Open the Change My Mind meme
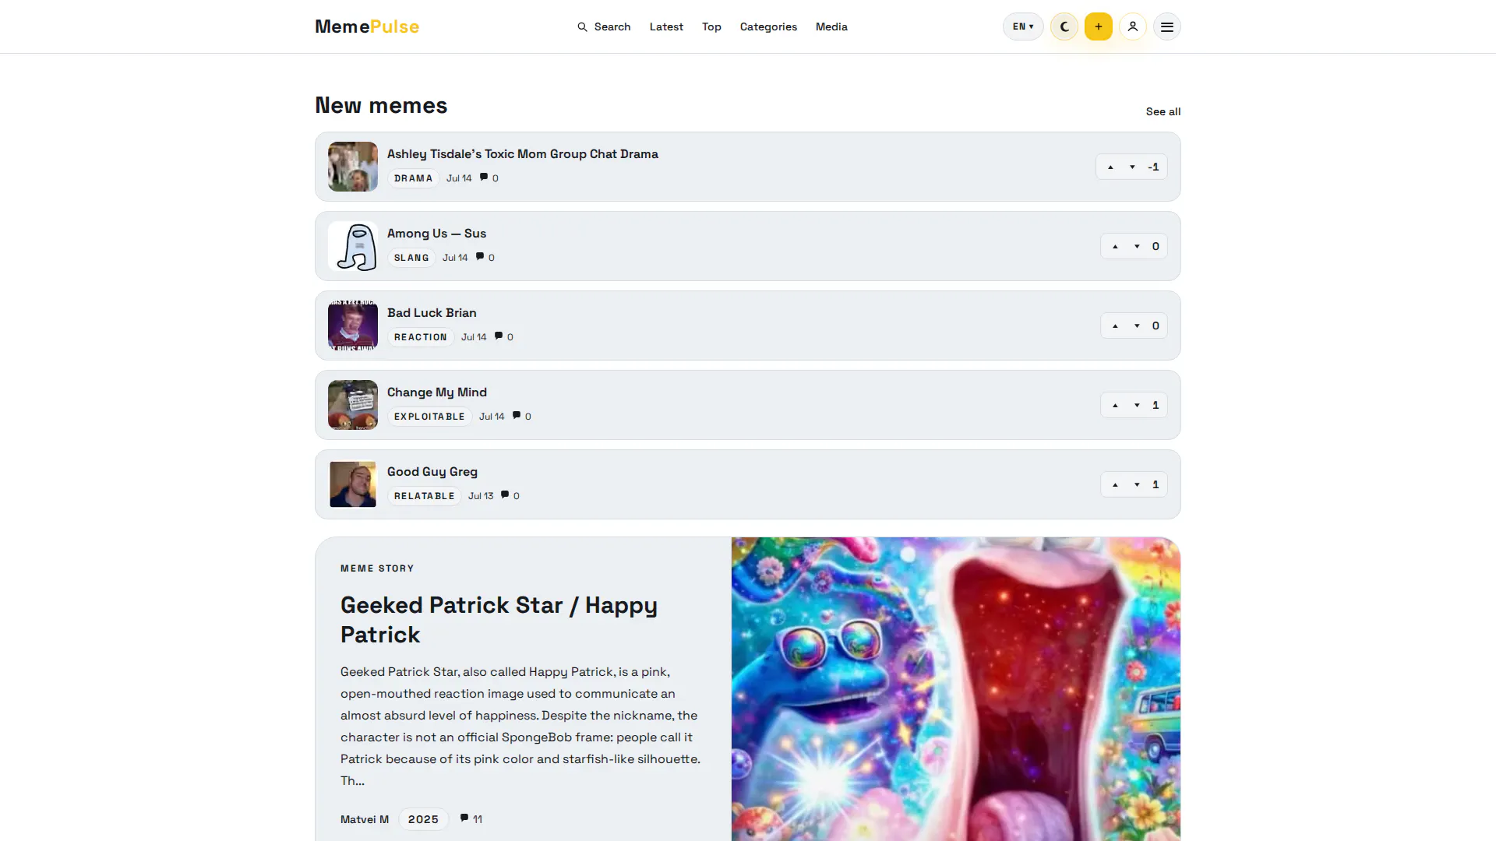The image size is (1496, 841). (x=437, y=392)
